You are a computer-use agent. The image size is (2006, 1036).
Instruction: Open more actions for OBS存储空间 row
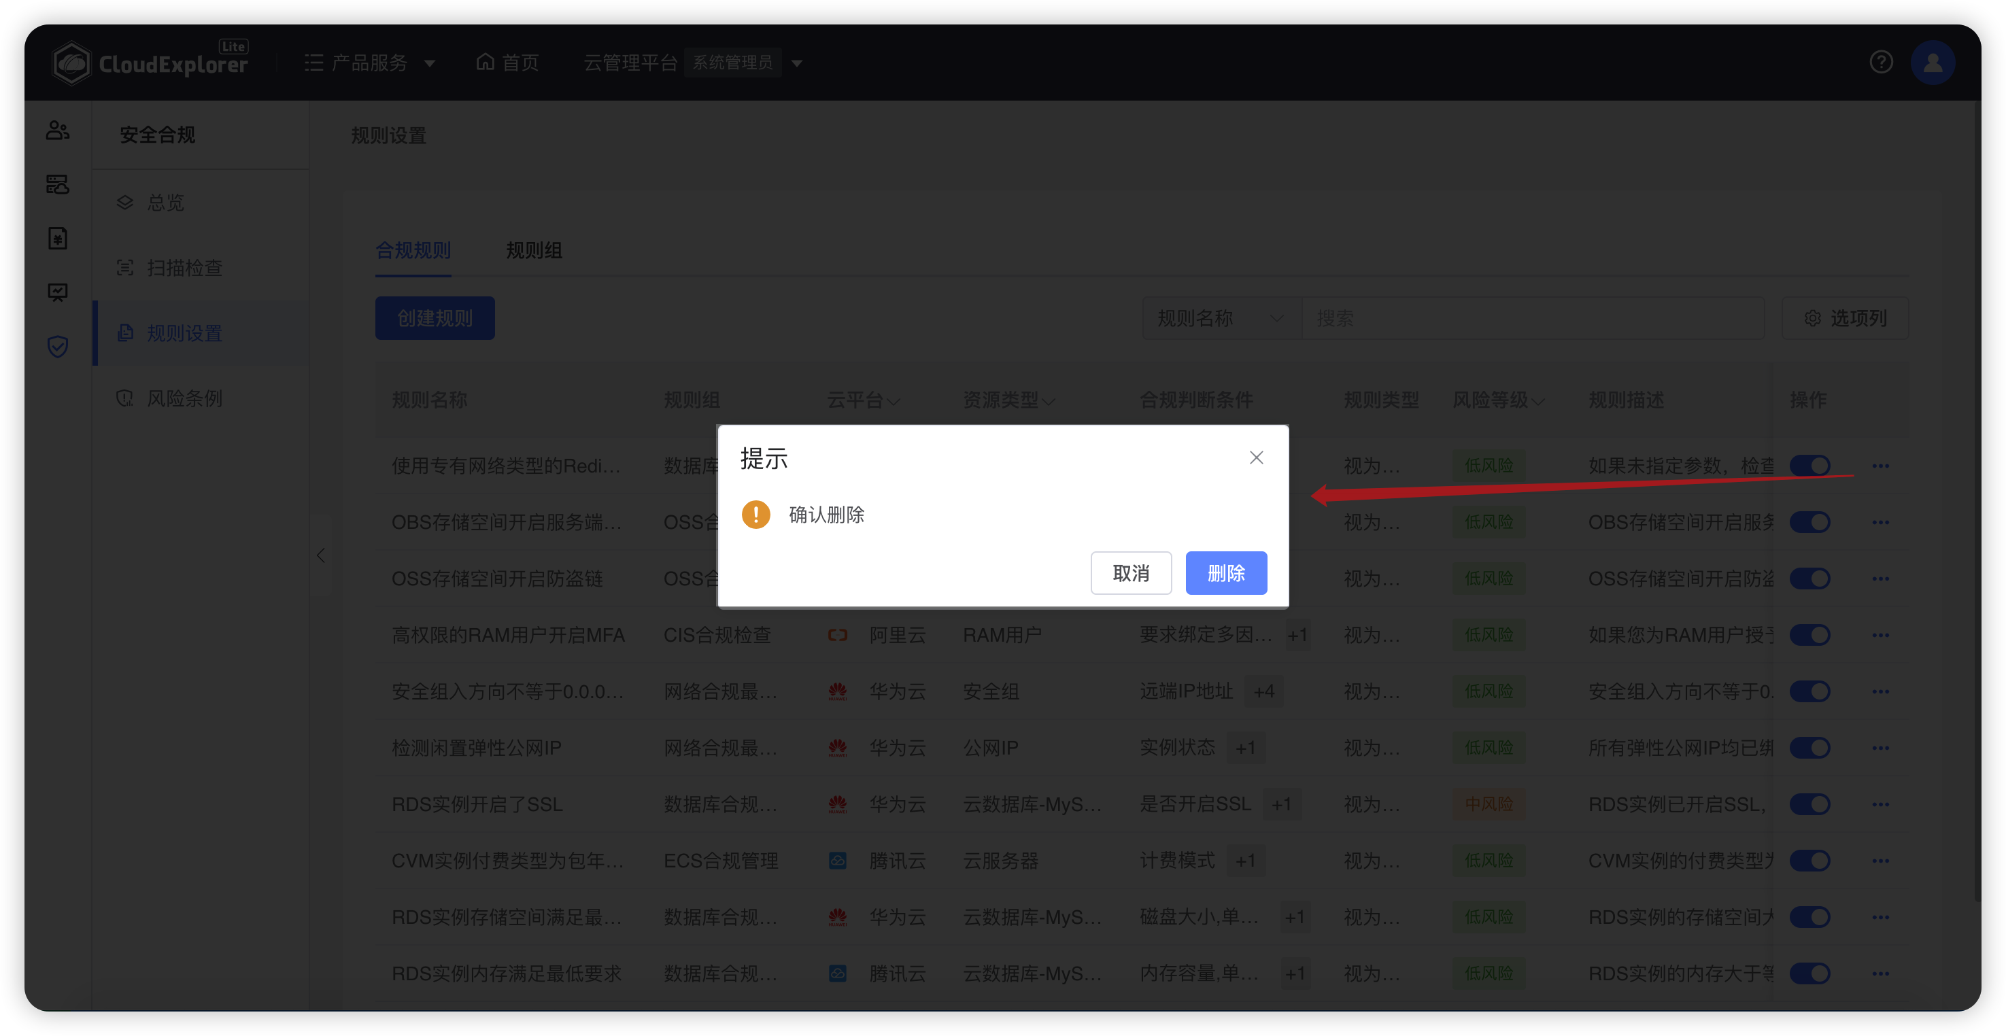(x=1881, y=522)
